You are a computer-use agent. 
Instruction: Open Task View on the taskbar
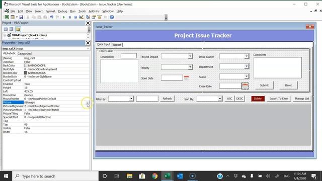[x=117, y=176]
